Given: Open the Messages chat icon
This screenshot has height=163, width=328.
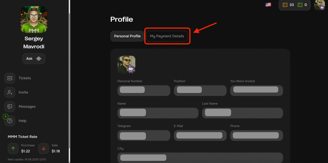Looking at the screenshot, I should coord(10,107).
